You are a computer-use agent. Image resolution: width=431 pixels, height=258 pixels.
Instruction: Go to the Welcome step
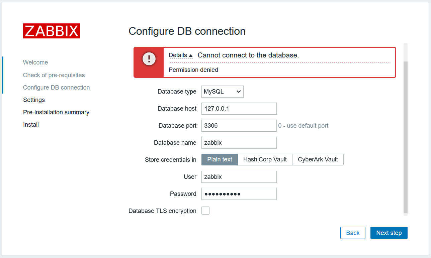click(x=35, y=62)
